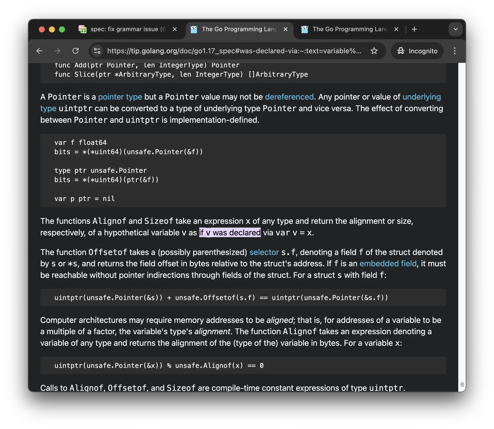Open Chrome's three-dot menu

[454, 51]
